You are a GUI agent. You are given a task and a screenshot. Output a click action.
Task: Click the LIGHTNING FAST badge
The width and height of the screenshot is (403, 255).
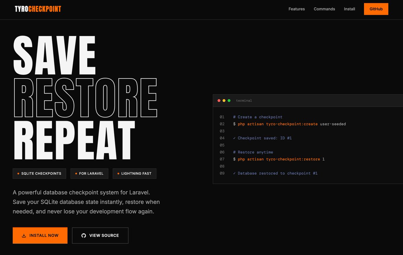coord(134,173)
